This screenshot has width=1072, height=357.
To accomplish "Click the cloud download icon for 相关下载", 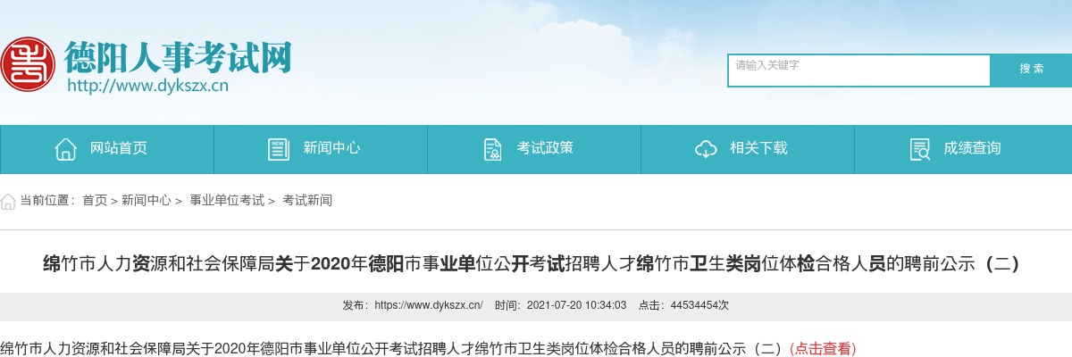I will (x=706, y=149).
